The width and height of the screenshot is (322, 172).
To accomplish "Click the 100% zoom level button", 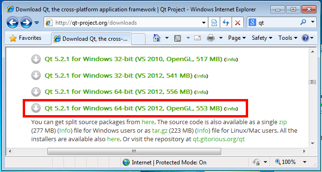I will tap(286, 162).
